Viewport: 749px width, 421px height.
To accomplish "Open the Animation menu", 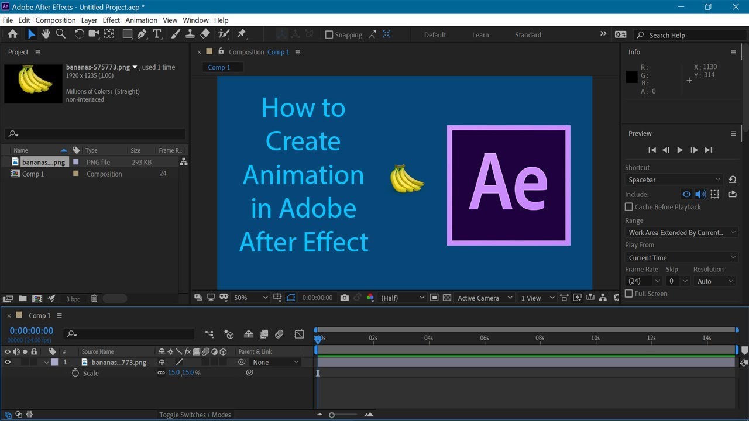I will [x=141, y=20].
